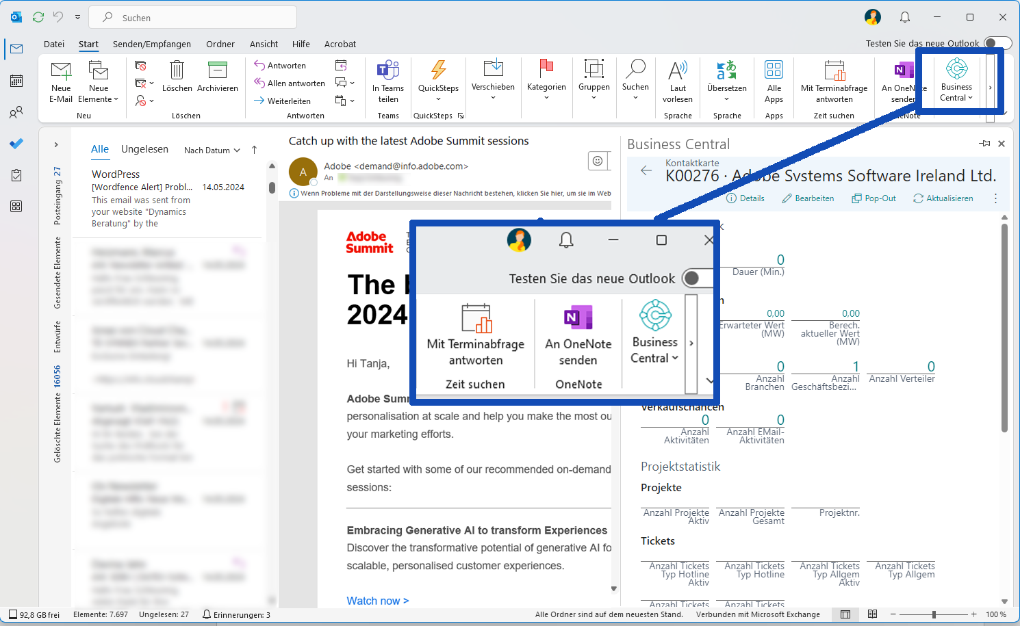
Task: Click Pop-Out in Business Central pane
Action: [874, 198]
